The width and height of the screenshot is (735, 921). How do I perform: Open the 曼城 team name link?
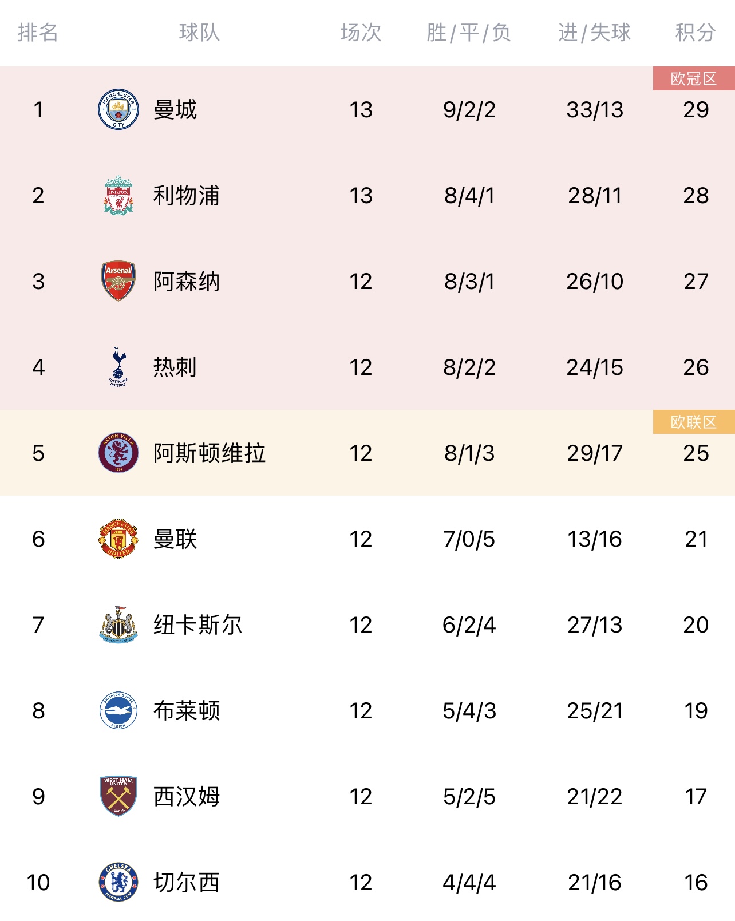pos(175,109)
